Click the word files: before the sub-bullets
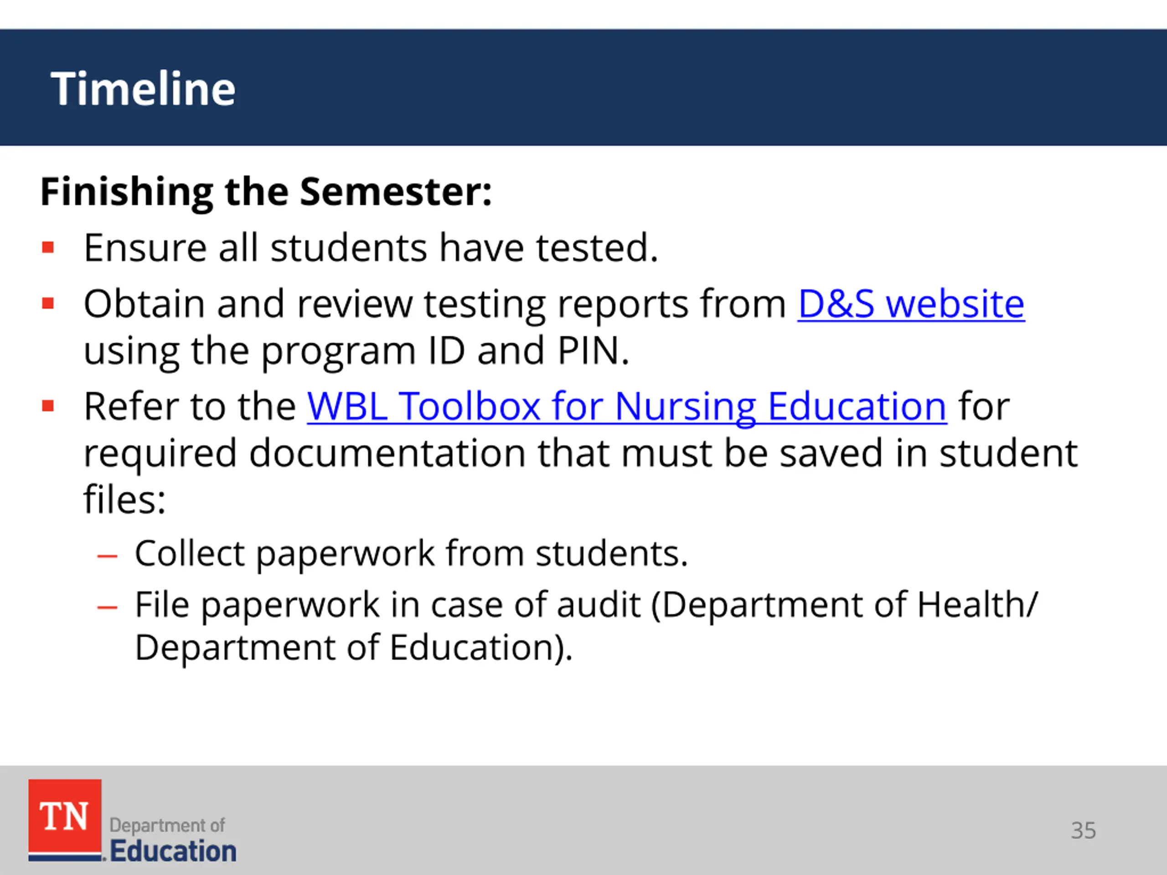Screen dimensions: 1167x875 click(x=124, y=499)
